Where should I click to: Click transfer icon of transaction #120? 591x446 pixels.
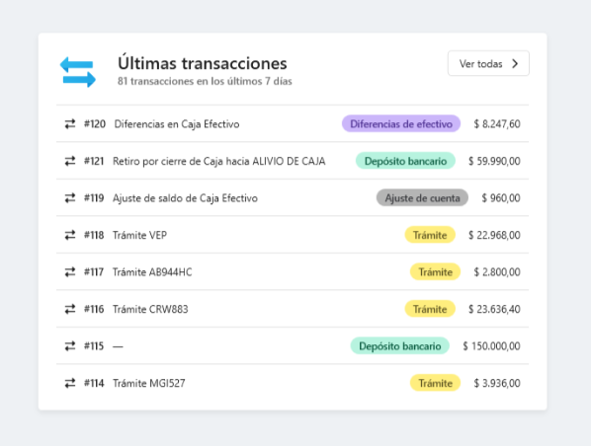(x=70, y=123)
